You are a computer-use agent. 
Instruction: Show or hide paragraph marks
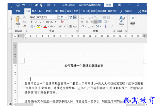click(x=112, y=26)
